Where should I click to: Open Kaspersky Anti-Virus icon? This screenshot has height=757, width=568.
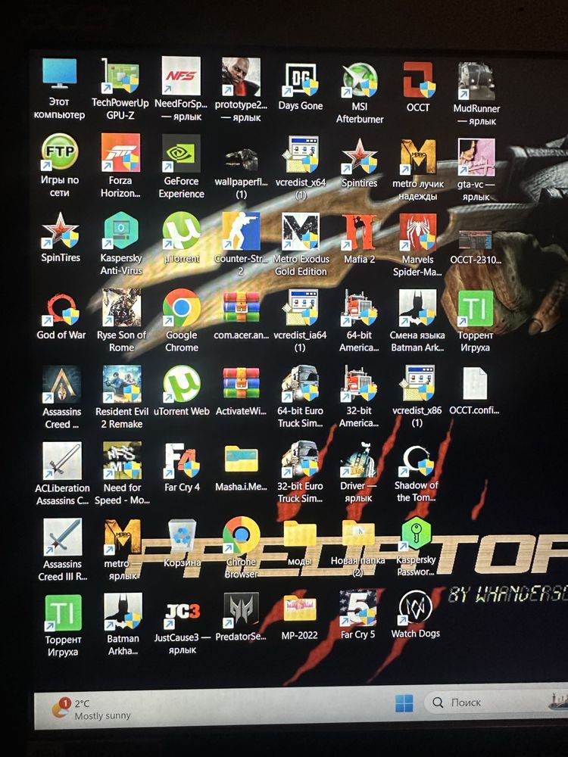pos(120,231)
